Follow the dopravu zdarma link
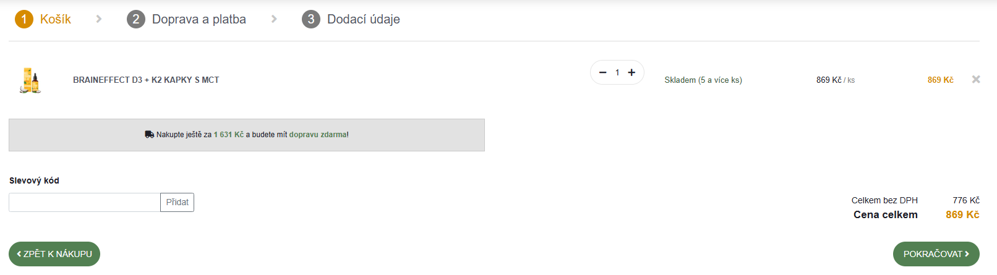Viewport: 997px width, 275px height. click(x=318, y=135)
